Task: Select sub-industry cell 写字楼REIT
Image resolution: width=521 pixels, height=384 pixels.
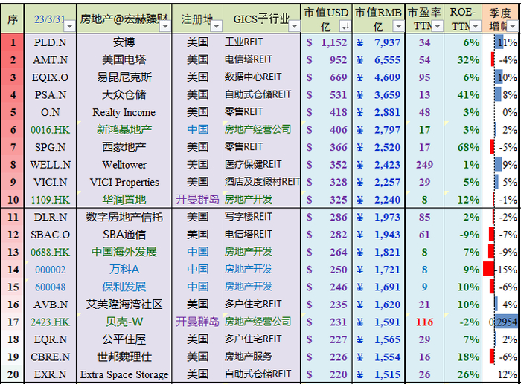Action: 262,217
